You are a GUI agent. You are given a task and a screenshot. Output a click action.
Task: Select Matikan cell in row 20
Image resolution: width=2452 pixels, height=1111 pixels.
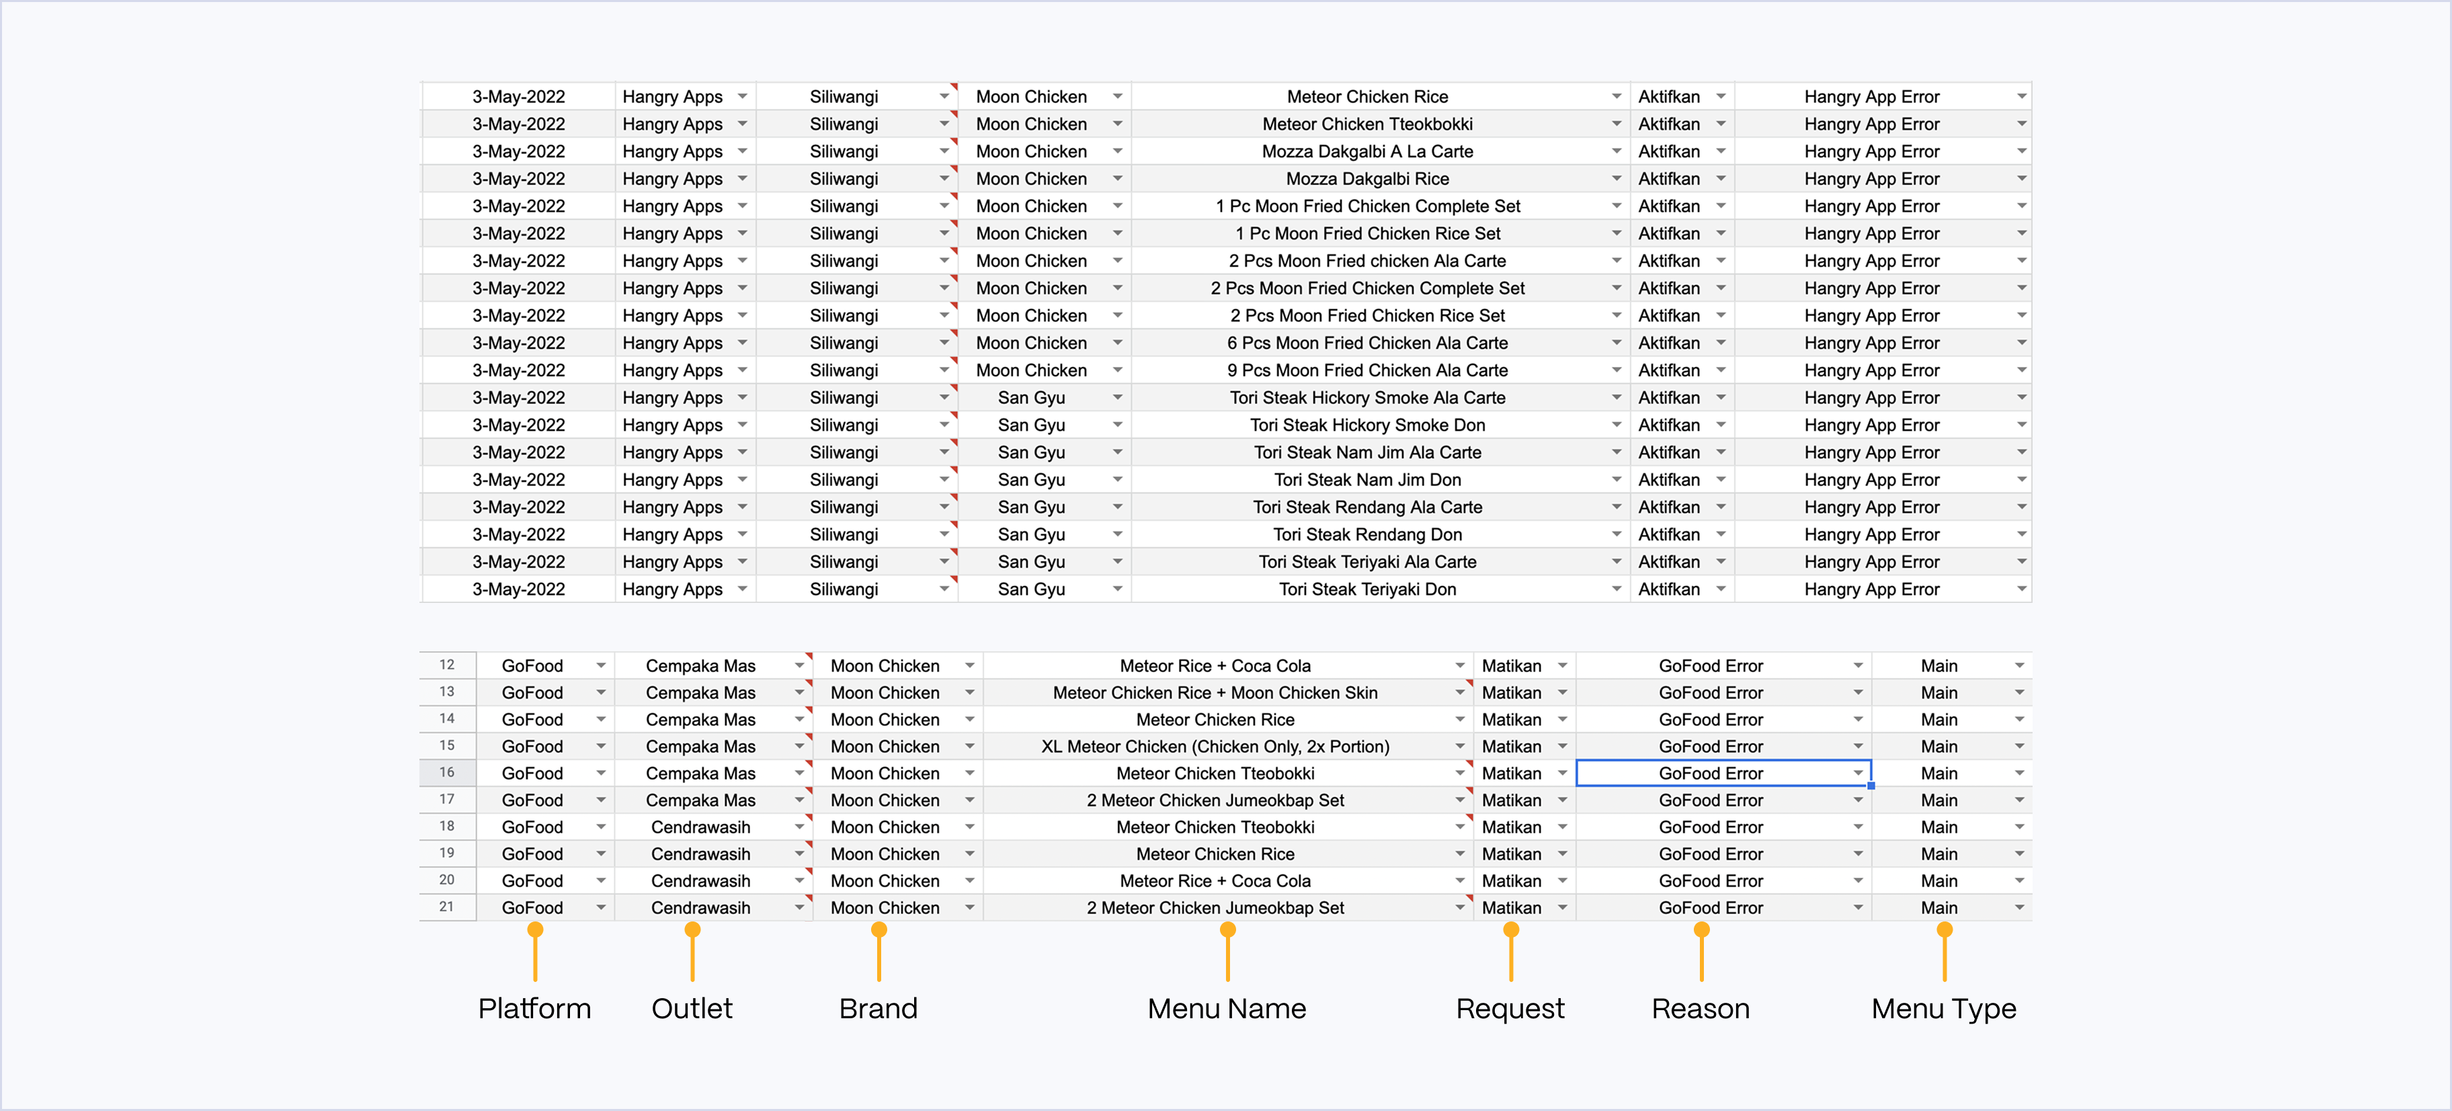click(1524, 880)
